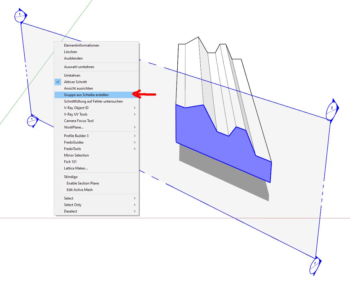Image resolution: width=350 pixels, height=285 pixels.
Task: Click Löschen to delete the section
Action: [71, 52]
